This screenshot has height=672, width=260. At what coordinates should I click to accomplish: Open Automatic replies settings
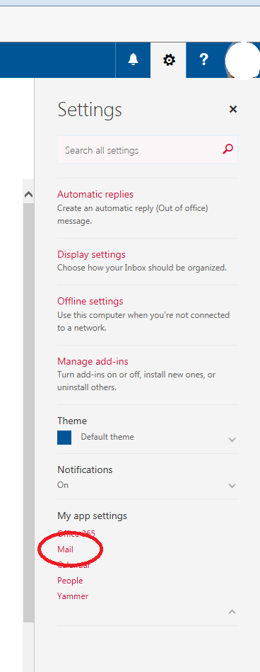point(95,194)
